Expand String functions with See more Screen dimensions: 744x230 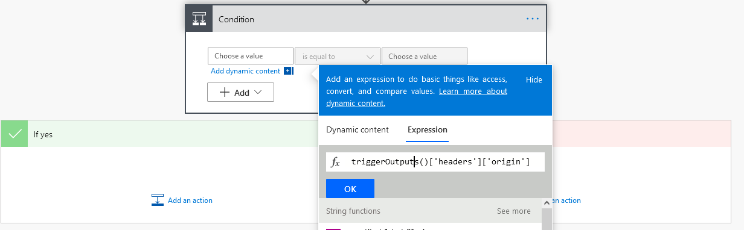[x=514, y=211]
